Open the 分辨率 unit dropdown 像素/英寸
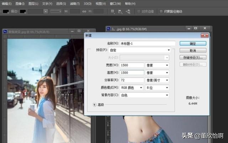The image size is (228, 143). pyautogui.click(x=157, y=80)
